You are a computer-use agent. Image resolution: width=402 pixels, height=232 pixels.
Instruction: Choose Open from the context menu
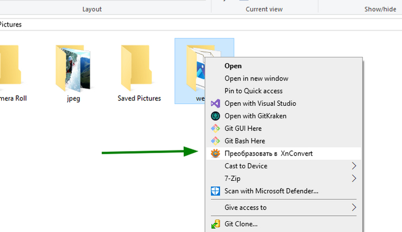click(233, 66)
